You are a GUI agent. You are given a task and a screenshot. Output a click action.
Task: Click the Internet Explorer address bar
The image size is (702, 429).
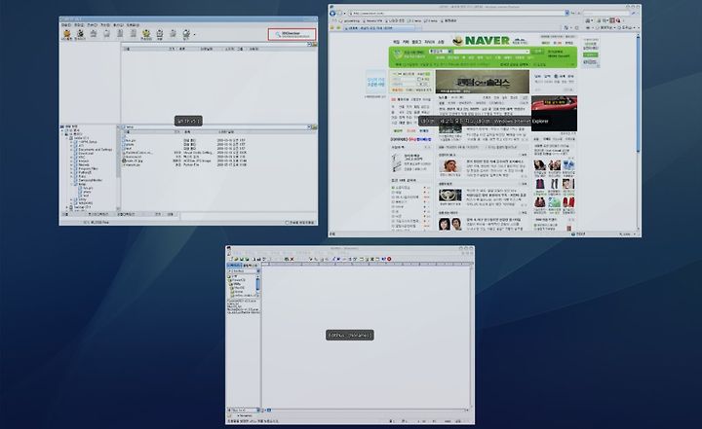tap(458, 13)
